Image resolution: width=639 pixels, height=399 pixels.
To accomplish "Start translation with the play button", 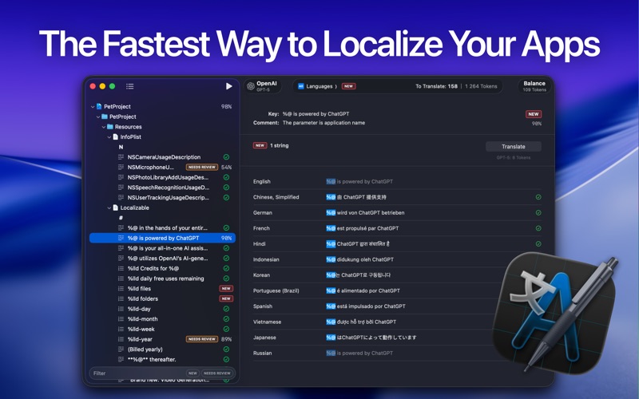I will click(229, 86).
